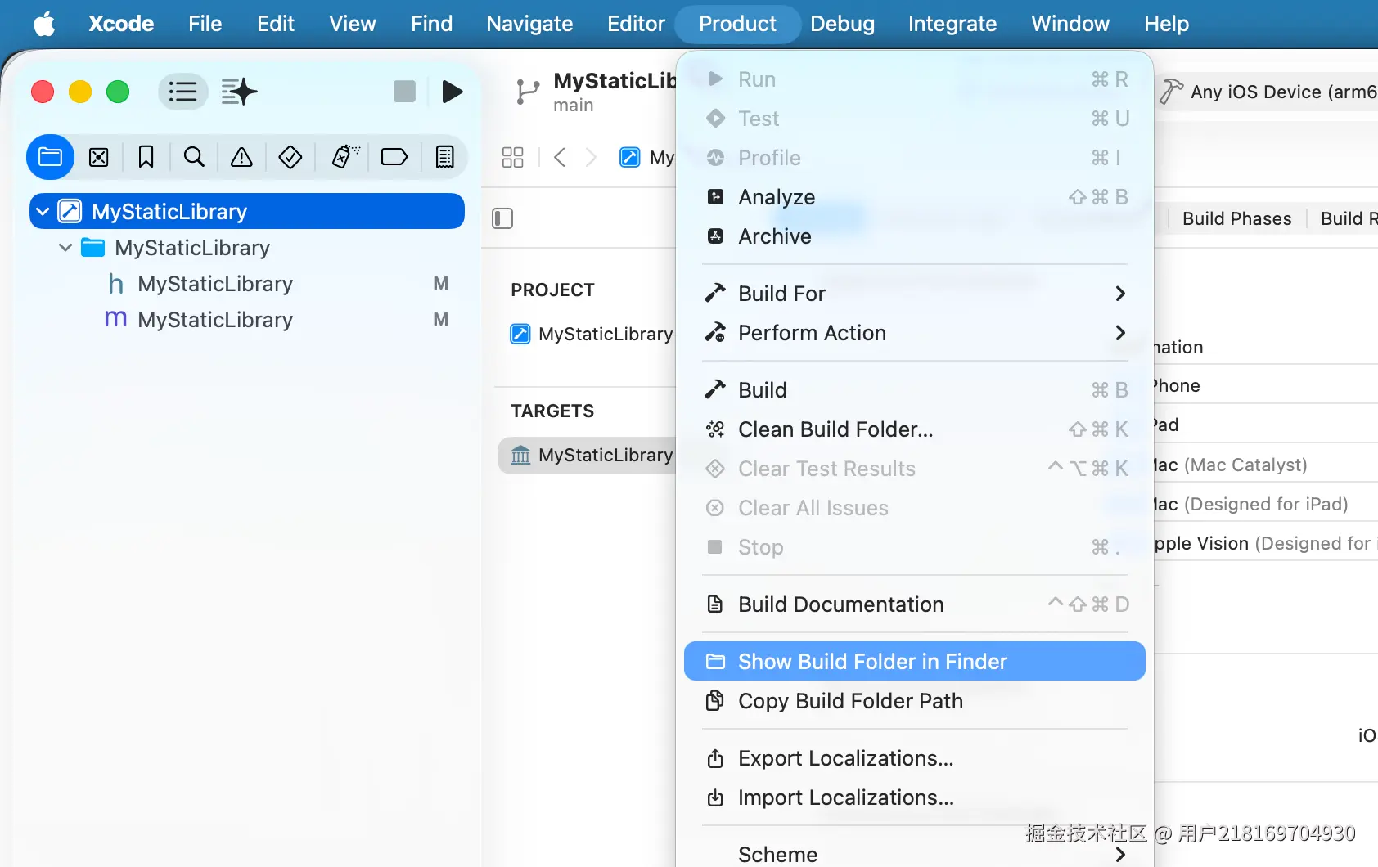Select the Bookmark navigator icon

[146, 157]
